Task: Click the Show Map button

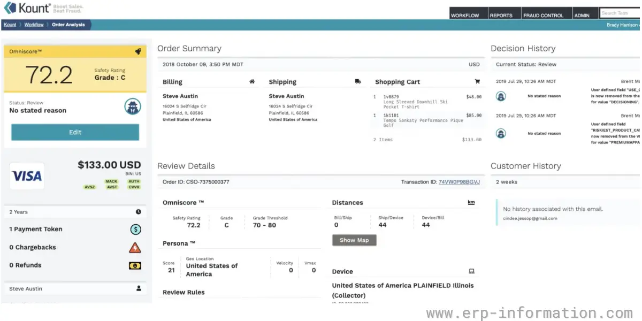Action: pyautogui.click(x=354, y=240)
